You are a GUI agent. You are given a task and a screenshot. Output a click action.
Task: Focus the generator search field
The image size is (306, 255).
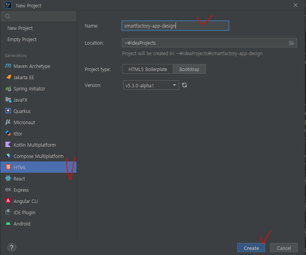click(x=38, y=16)
